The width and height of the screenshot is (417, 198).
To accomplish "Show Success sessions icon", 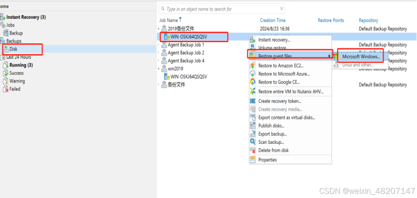I will (x=6, y=73).
